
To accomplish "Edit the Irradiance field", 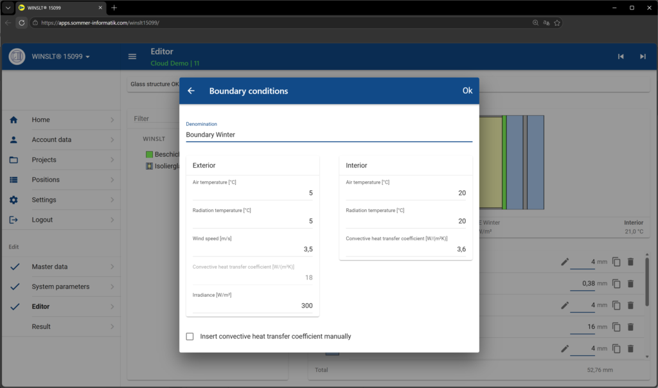I will (x=253, y=306).
